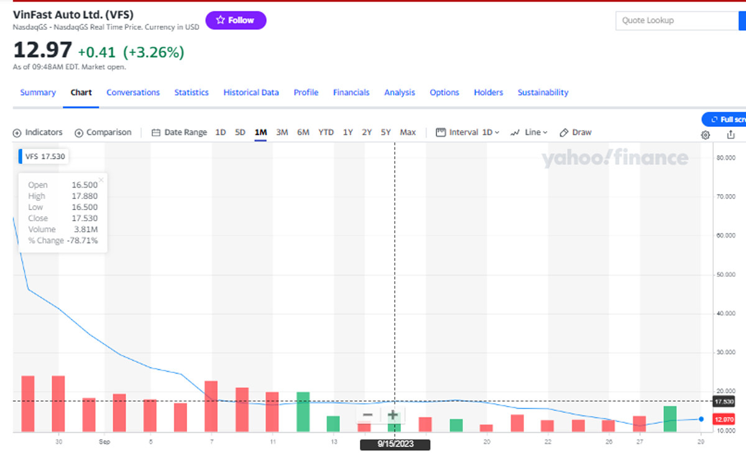Open the Draw tool
This screenshot has height=457, width=746.
tap(576, 132)
